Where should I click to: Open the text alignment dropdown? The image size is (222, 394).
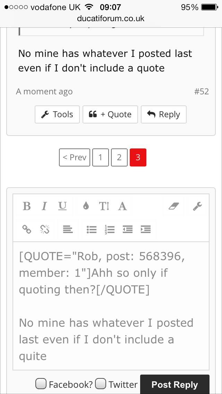(x=68, y=229)
